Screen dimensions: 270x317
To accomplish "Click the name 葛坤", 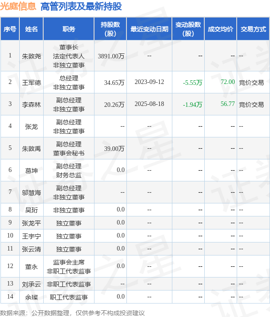I will pos(31,171).
